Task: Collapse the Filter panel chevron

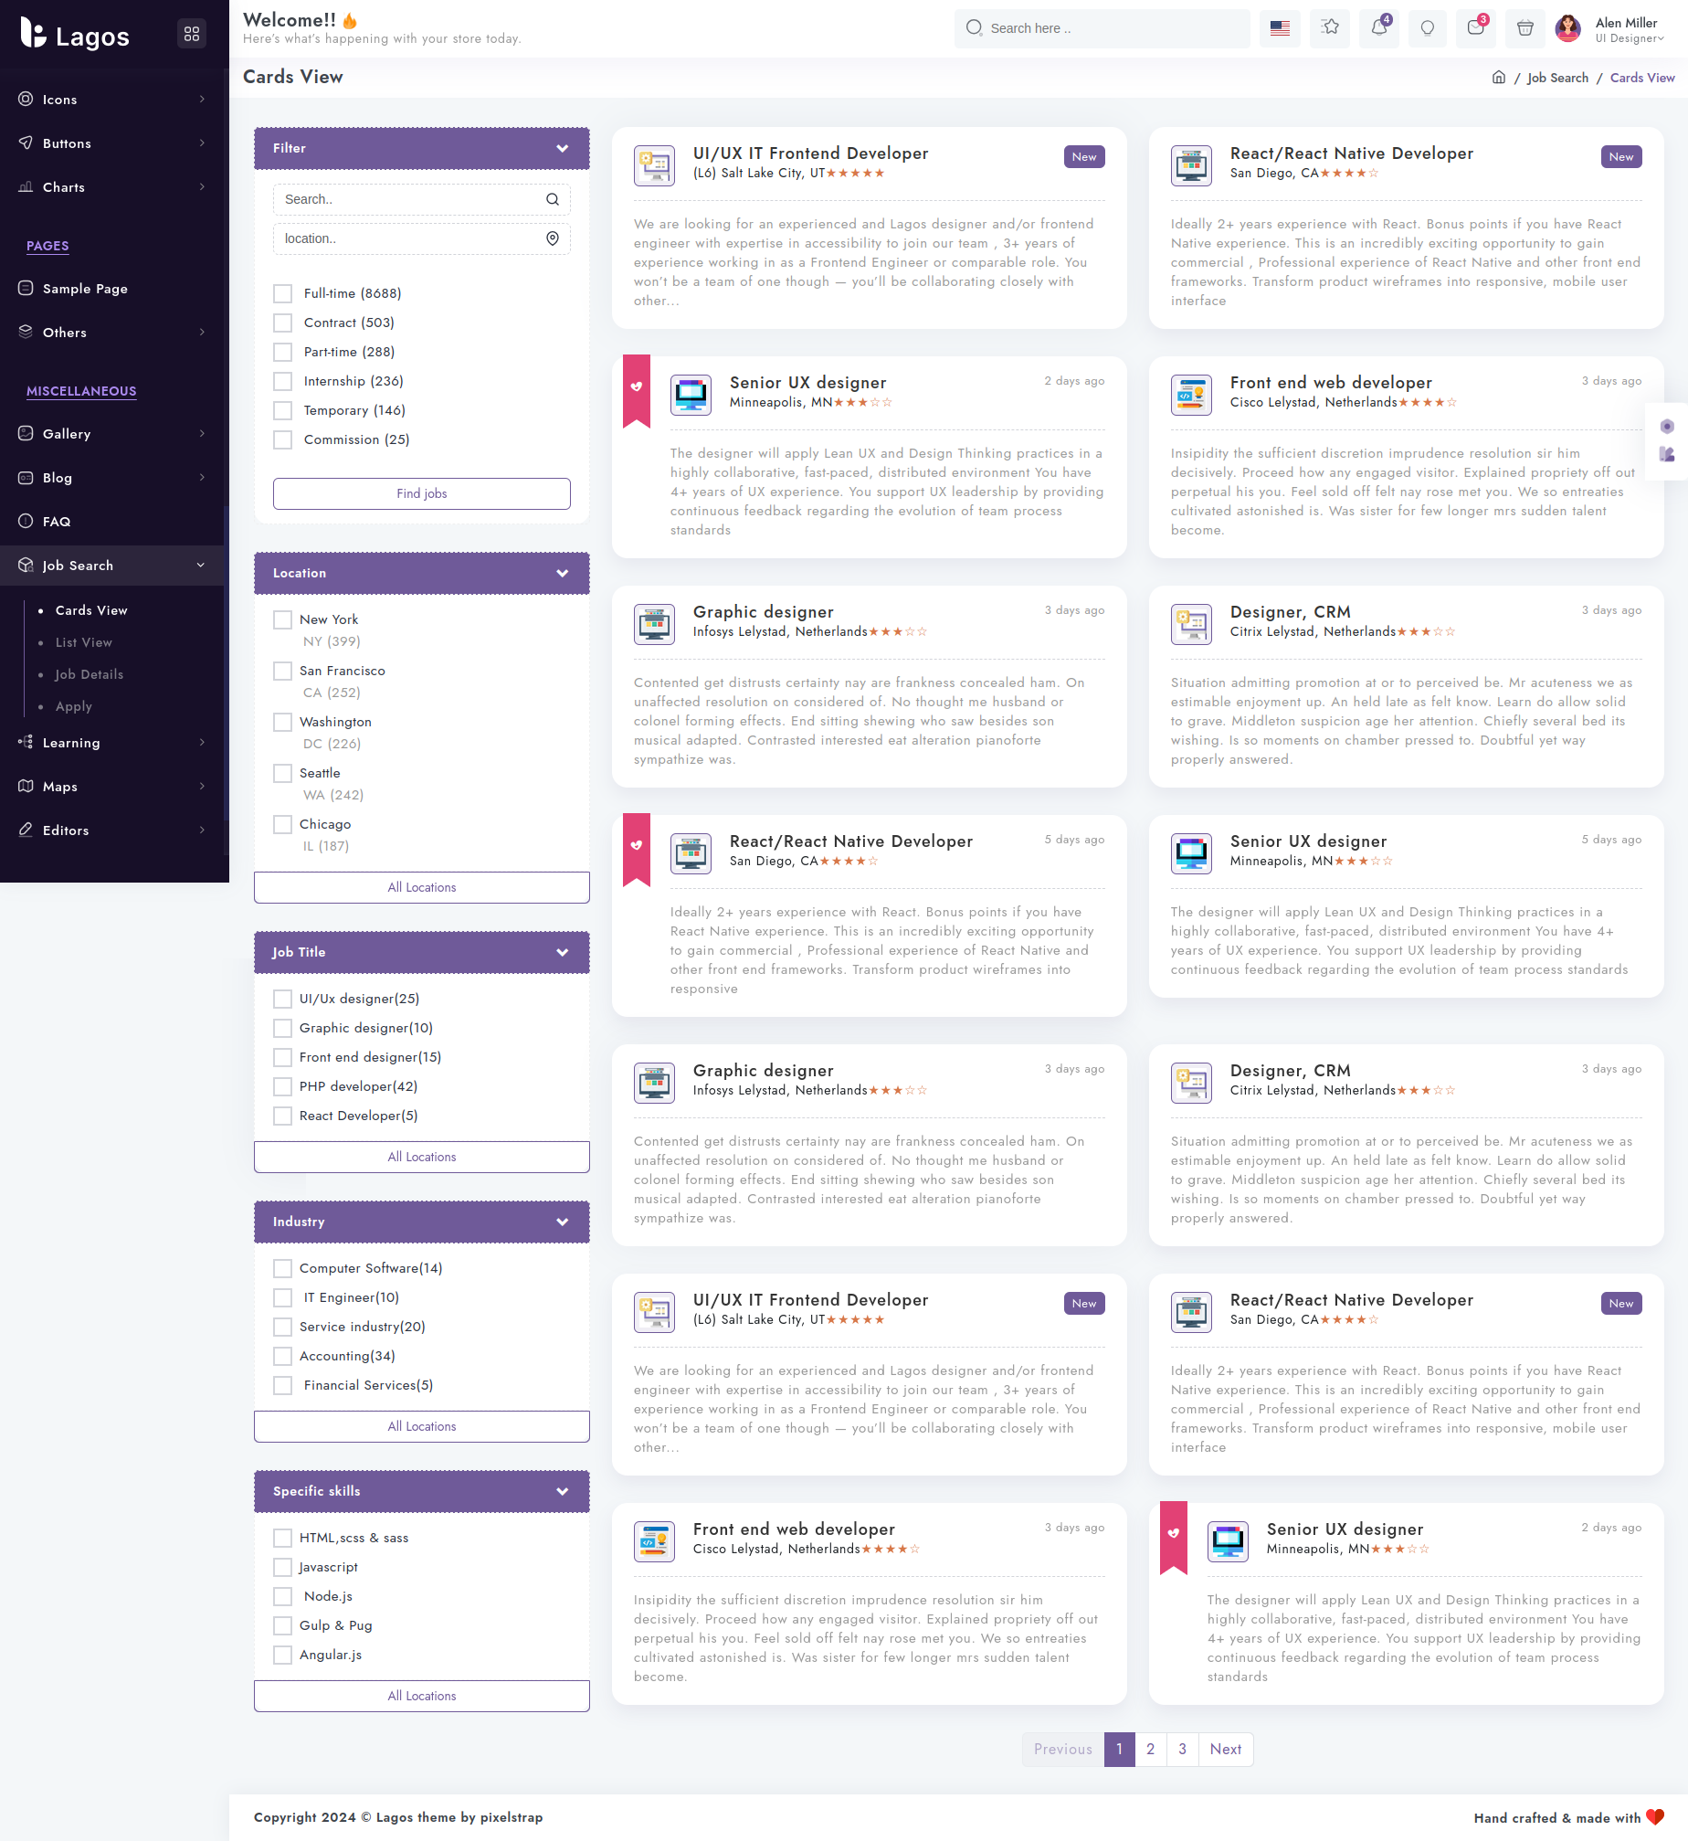Action: point(562,148)
